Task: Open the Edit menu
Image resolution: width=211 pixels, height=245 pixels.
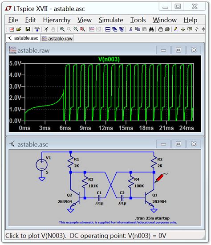Action: tap(30, 20)
